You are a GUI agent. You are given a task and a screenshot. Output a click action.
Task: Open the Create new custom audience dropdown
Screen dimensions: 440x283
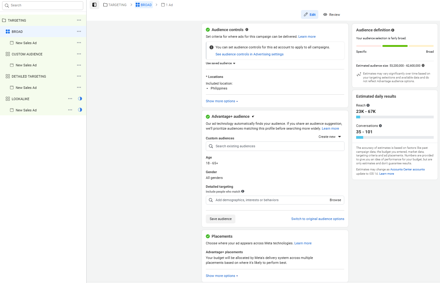330,137
